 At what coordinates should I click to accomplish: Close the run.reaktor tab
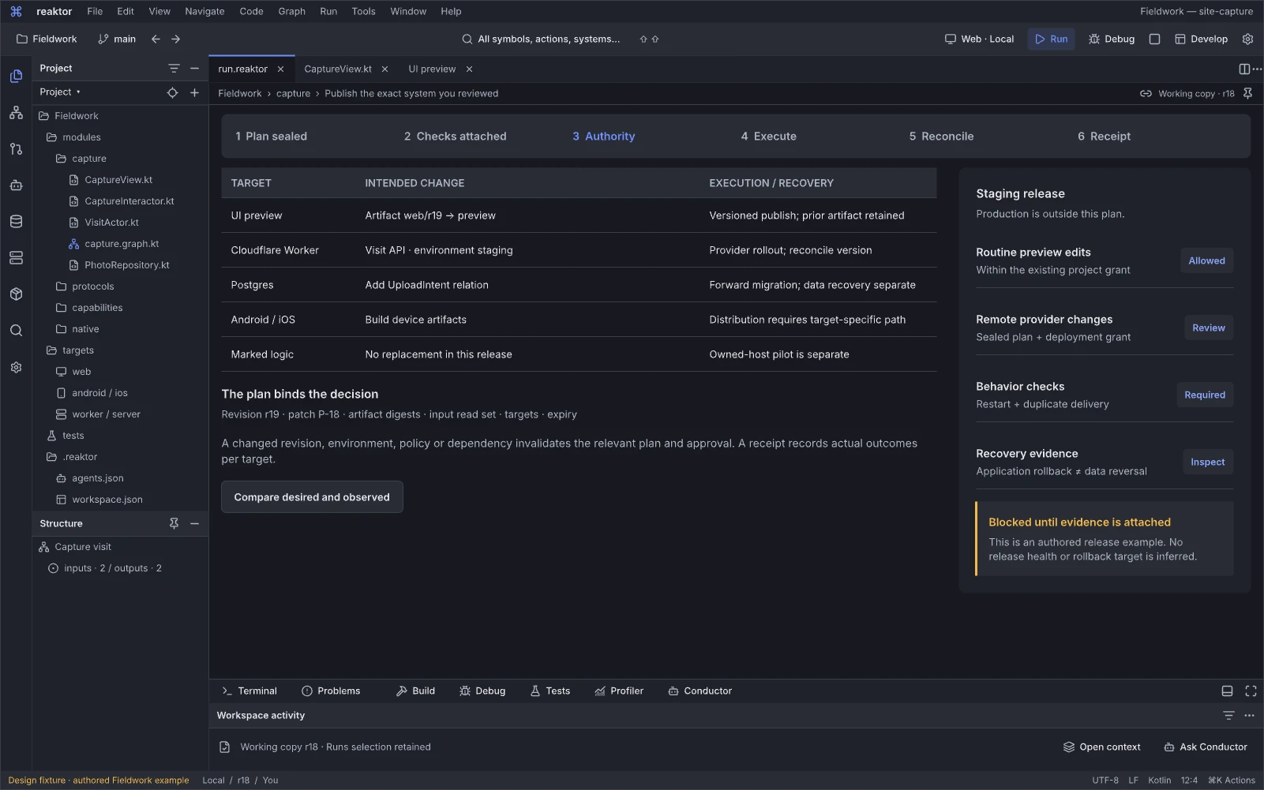click(x=280, y=69)
